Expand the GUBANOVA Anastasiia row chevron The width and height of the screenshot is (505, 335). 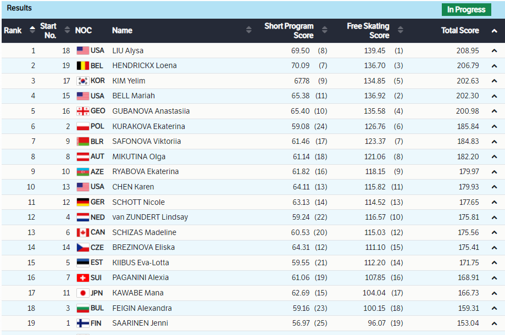[x=494, y=111]
